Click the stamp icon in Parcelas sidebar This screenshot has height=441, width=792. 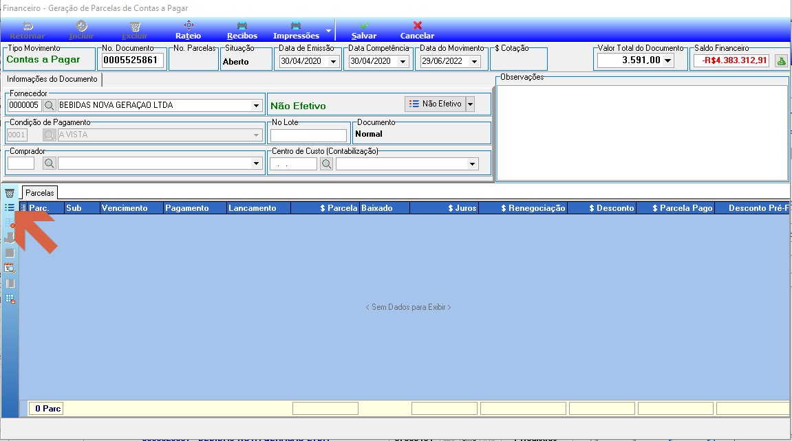click(x=10, y=238)
